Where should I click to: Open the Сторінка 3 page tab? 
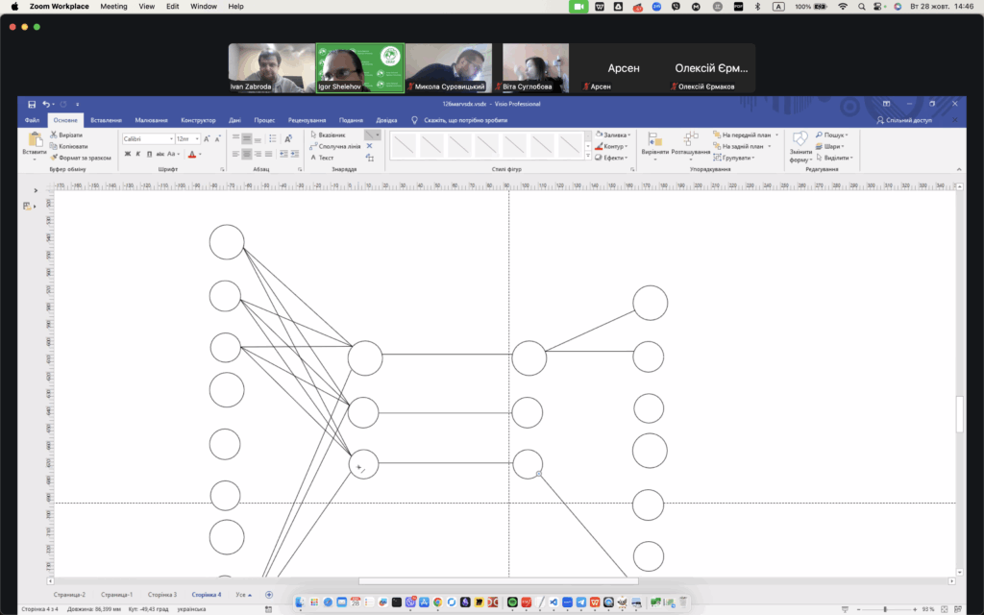(x=160, y=595)
